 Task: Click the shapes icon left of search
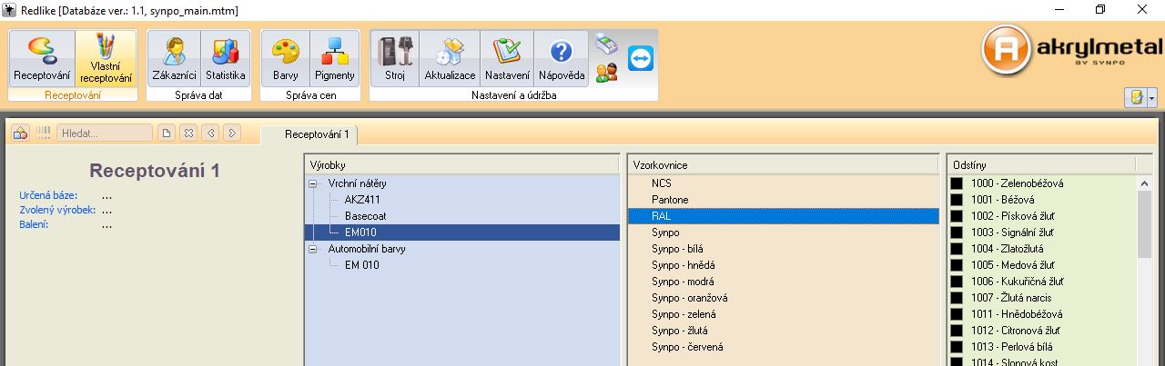[x=20, y=133]
